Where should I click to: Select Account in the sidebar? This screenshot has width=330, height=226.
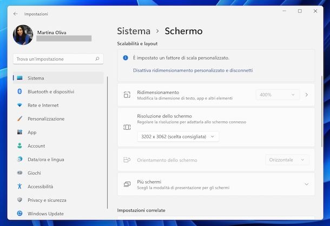click(36, 146)
